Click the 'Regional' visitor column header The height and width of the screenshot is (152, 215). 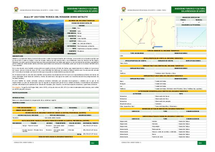click(73, 108)
